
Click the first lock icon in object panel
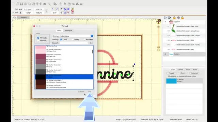pyautogui.click(x=174, y=18)
